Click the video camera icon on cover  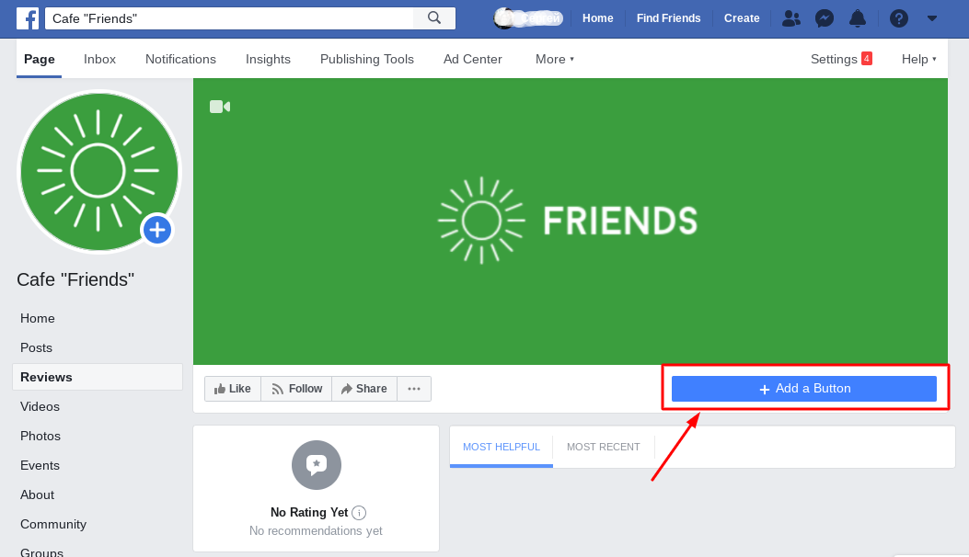[219, 107]
